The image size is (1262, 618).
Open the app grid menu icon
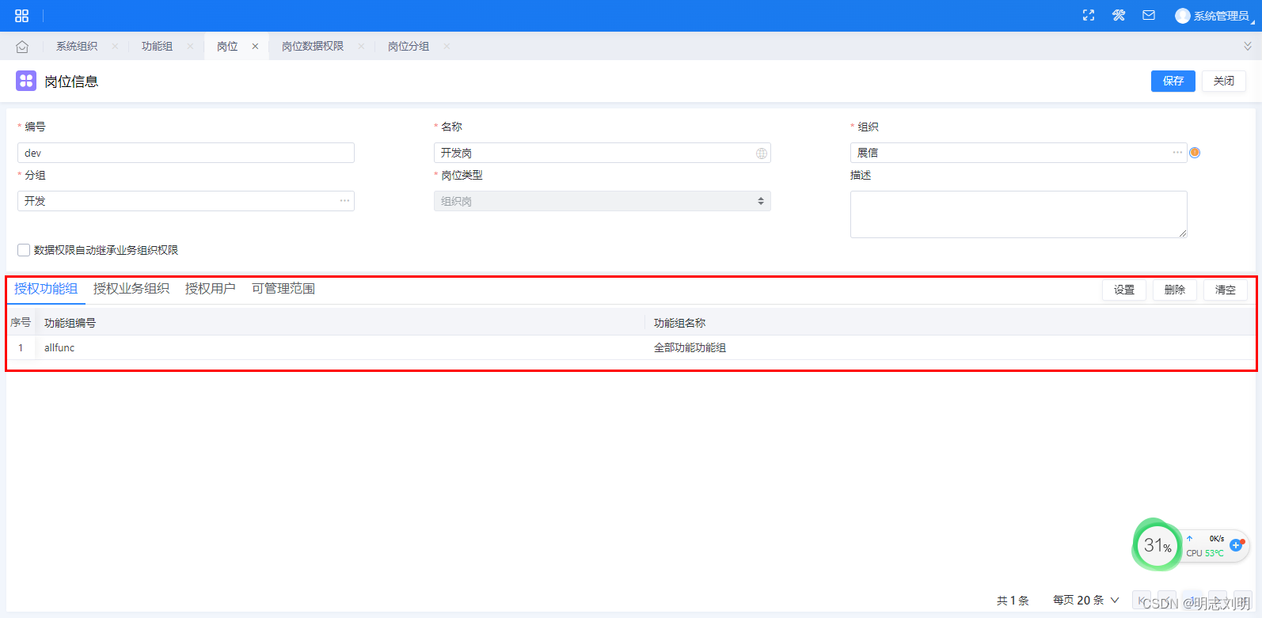coord(21,16)
